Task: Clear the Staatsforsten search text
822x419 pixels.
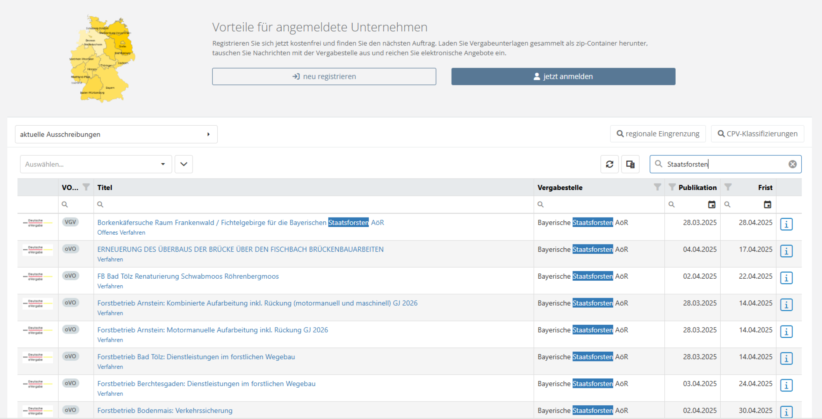Action: point(792,164)
